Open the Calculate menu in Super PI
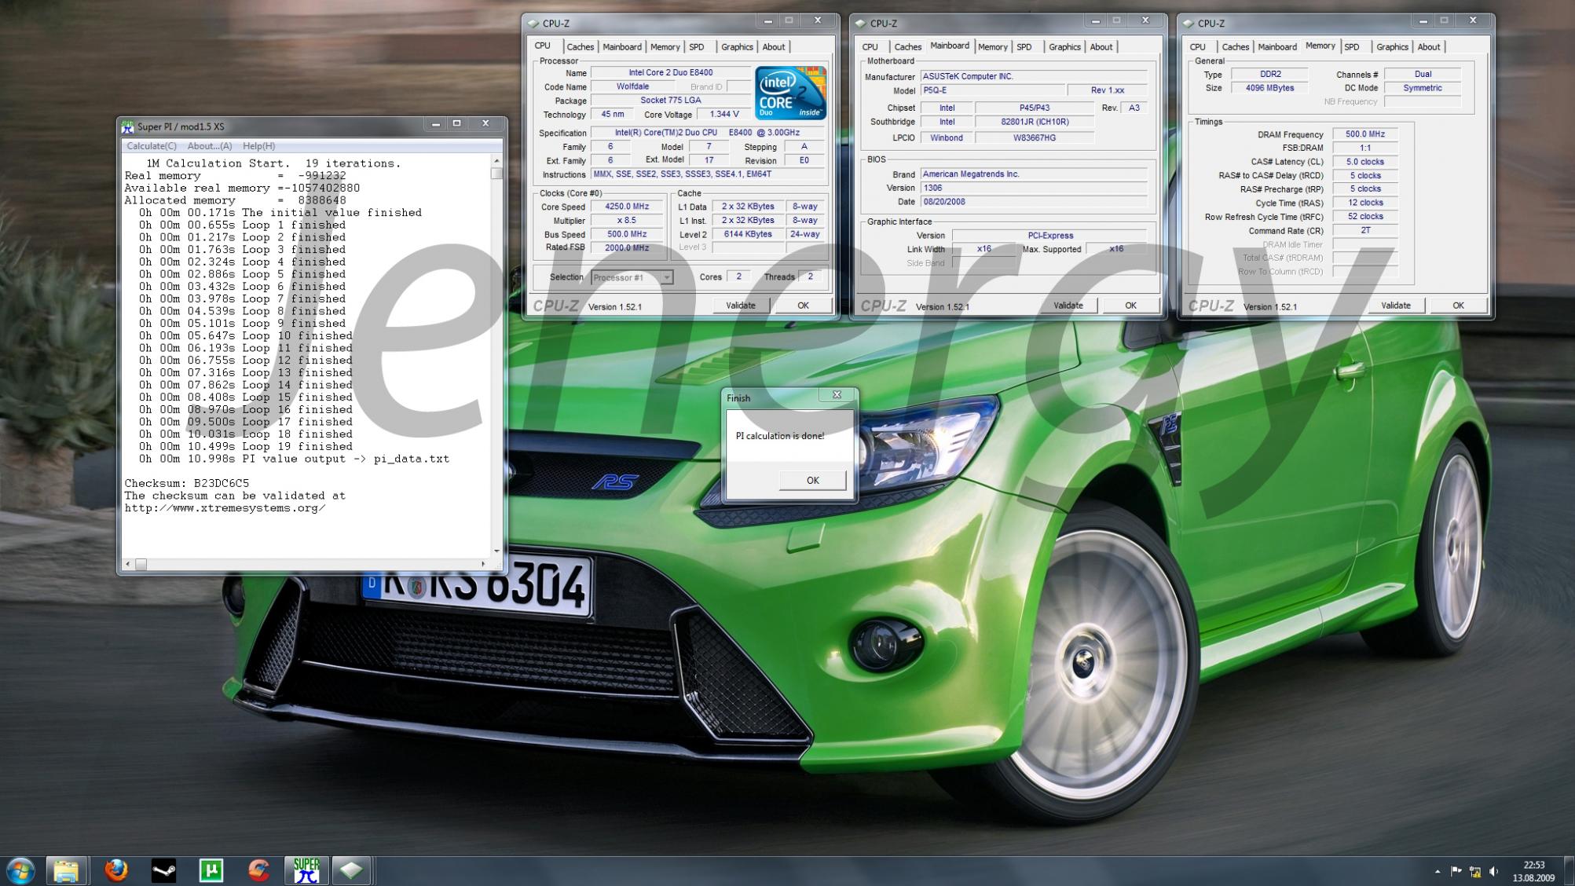 152,146
